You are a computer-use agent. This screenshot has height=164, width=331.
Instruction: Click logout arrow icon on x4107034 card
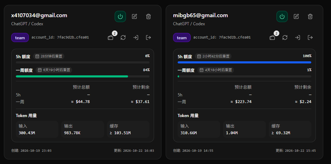(148, 37)
